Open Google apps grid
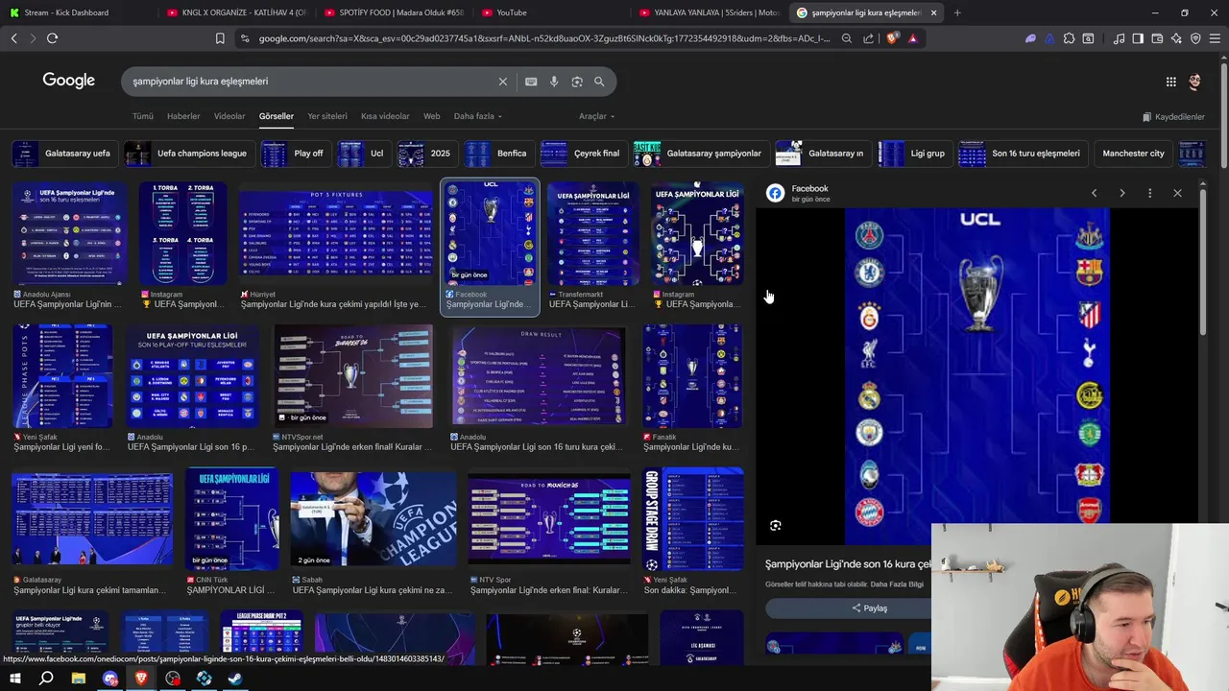This screenshot has height=691, width=1229. click(x=1170, y=82)
